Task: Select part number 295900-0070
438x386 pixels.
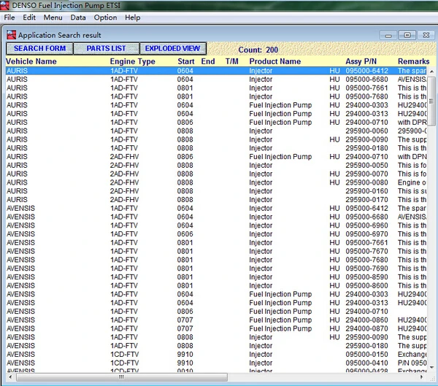Action: (366, 174)
